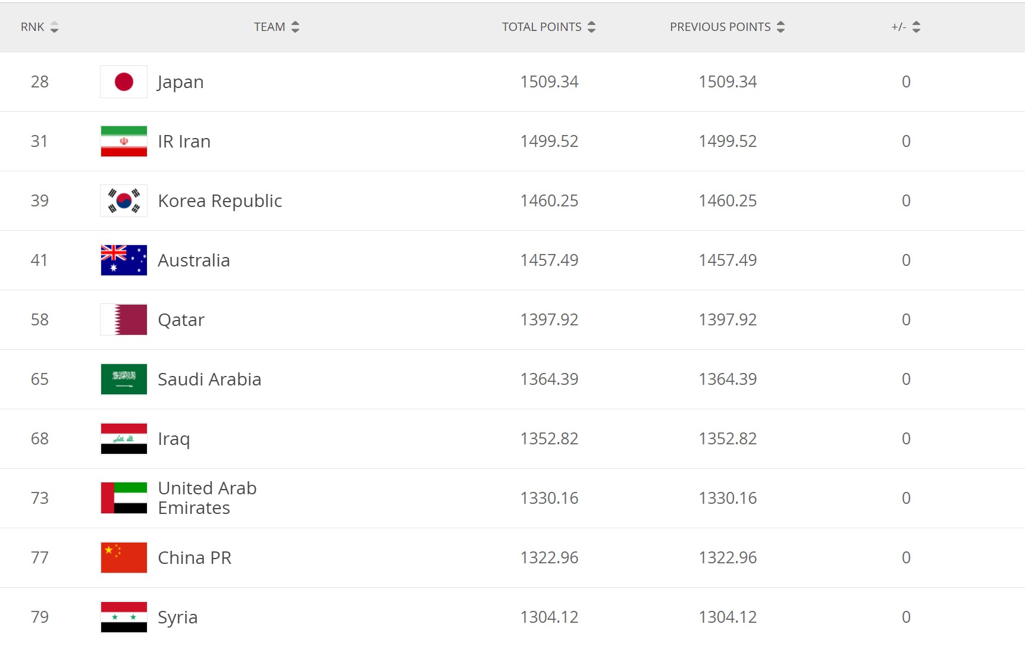1025x646 pixels.
Task: Sort by PREVIOUS POINTS arrows
Action: pos(780,27)
